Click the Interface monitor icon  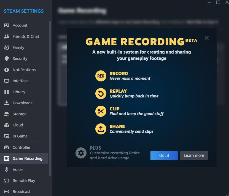(x=7, y=81)
